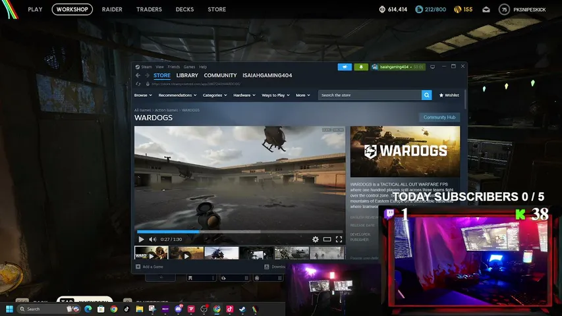The width and height of the screenshot is (562, 316).
Task: Open the WARDOGS capsule header image
Action: (x=405, y=151)
